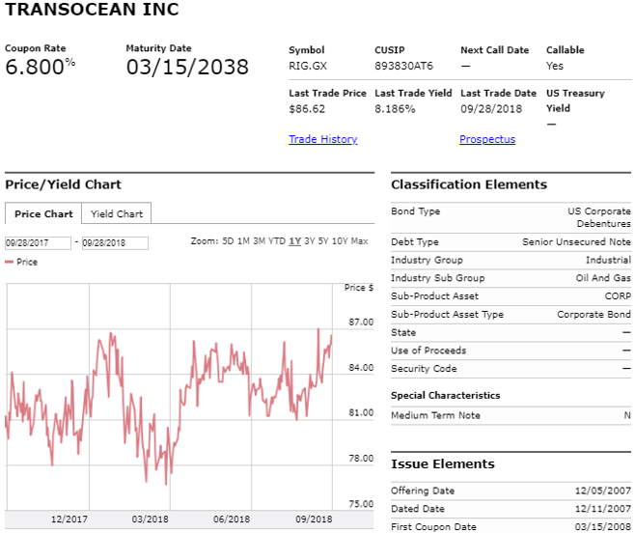The width and height of the screenshot is (635, 533).
Task: Click the coupon rate 6.800
Action: pyautogui.click(x=35, y=67)
